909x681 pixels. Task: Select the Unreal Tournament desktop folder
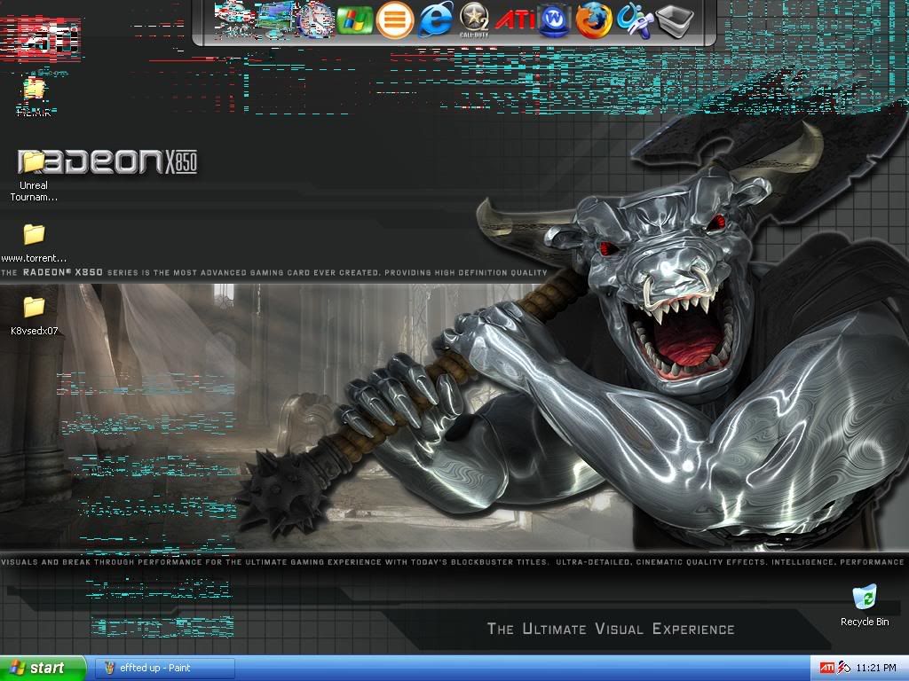[x=34, y=161]
